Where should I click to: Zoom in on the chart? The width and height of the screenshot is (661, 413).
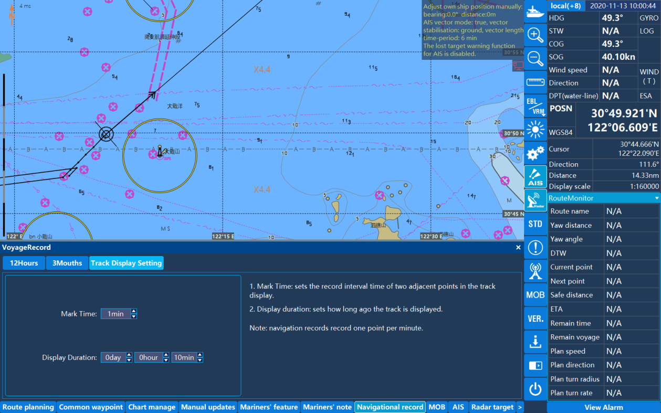pyautogui.click(x=535, y=35)
